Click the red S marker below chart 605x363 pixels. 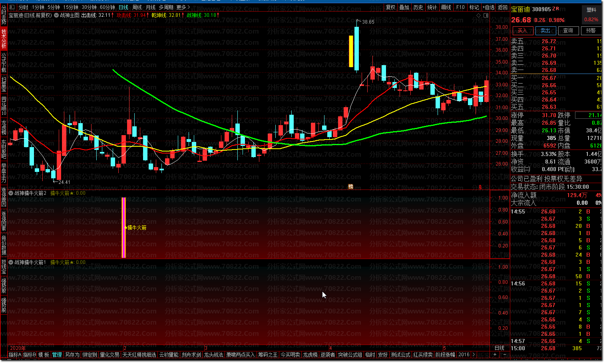point(480,187)
